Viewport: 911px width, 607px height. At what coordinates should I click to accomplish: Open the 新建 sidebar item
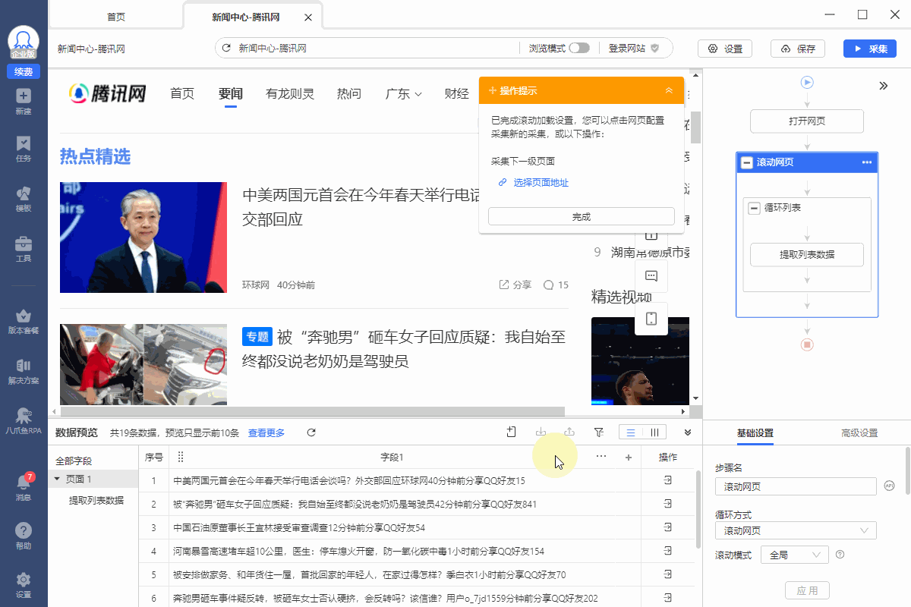coord(24,101)
